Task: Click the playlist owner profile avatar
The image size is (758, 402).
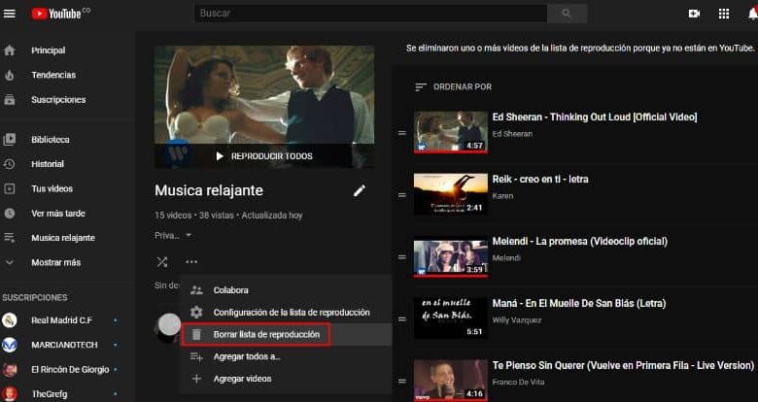Action: click(x=167, y=326)
